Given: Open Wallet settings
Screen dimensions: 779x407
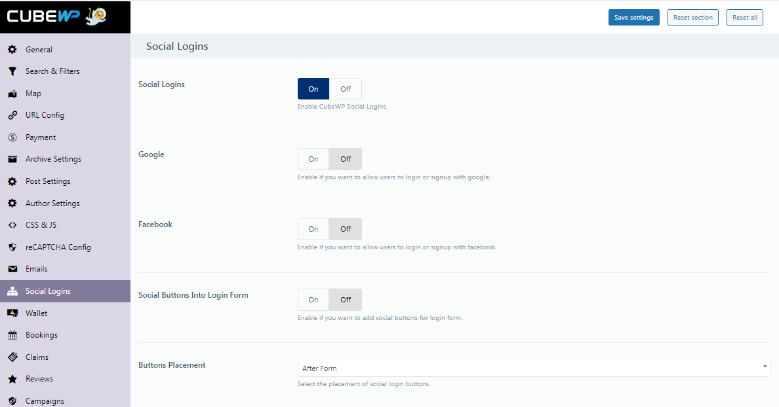Looking at the screenshot, I should 65,313.
